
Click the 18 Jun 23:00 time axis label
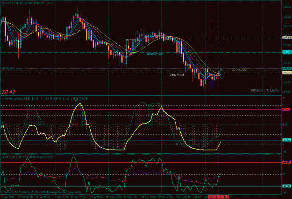[113, 197]
